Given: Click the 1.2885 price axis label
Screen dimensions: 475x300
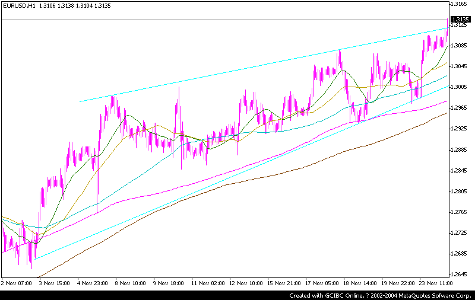Looking at the screenshot, I should click(x=460, y=149).
